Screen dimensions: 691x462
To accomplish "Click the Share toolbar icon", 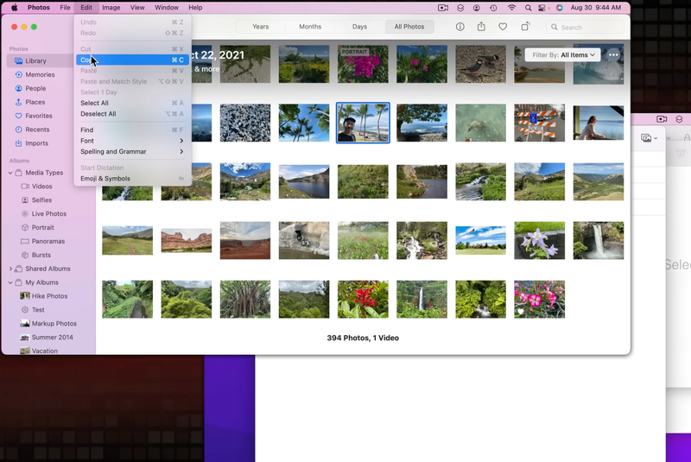I will [481, 27].
